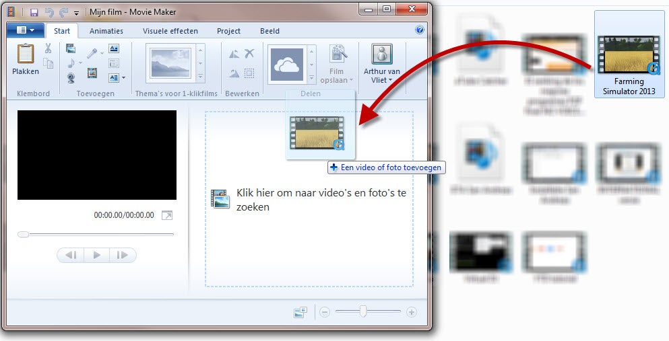
Task: Click the themes gallery scroll down arrow
Action: click(x=200, y=65)
